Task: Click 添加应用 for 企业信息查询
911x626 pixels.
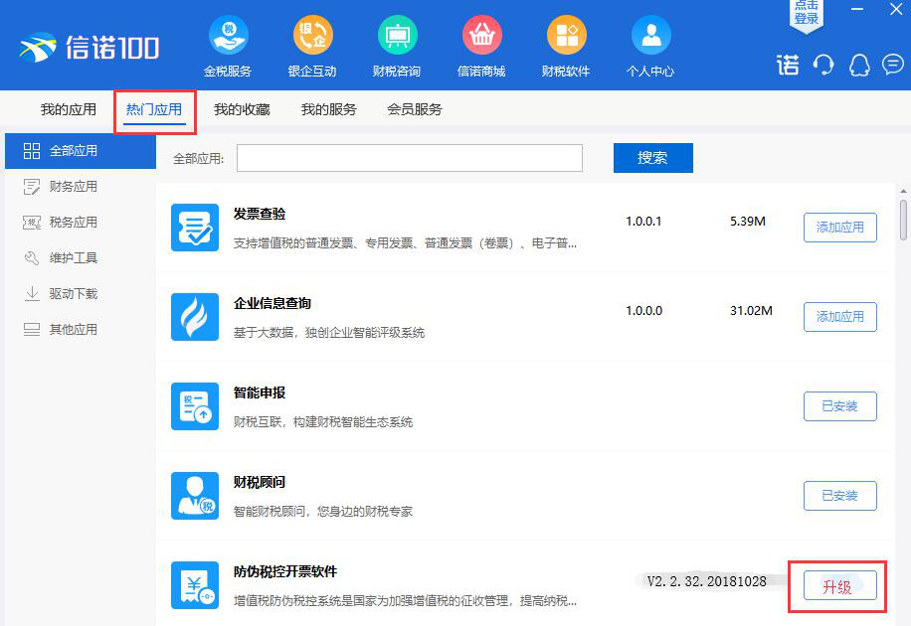Action: tap(840, 317)
